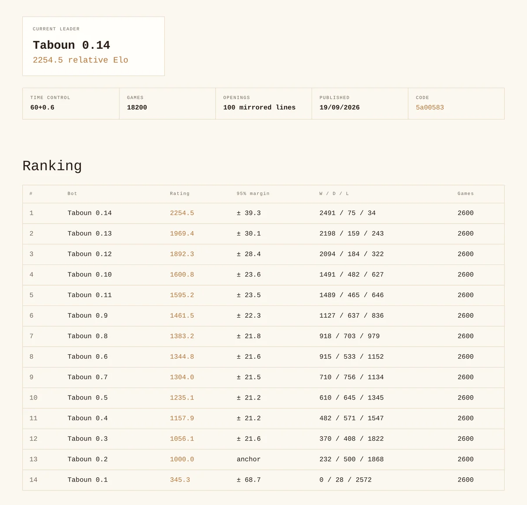The image size is (527, 505).
Task: Click the "1491 / 482 / 627" record cell
Action: pyautogui.click(x=351, y=275)
